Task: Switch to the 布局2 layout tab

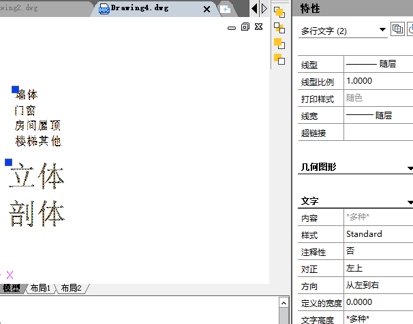Action: click(x=71, y=289)
